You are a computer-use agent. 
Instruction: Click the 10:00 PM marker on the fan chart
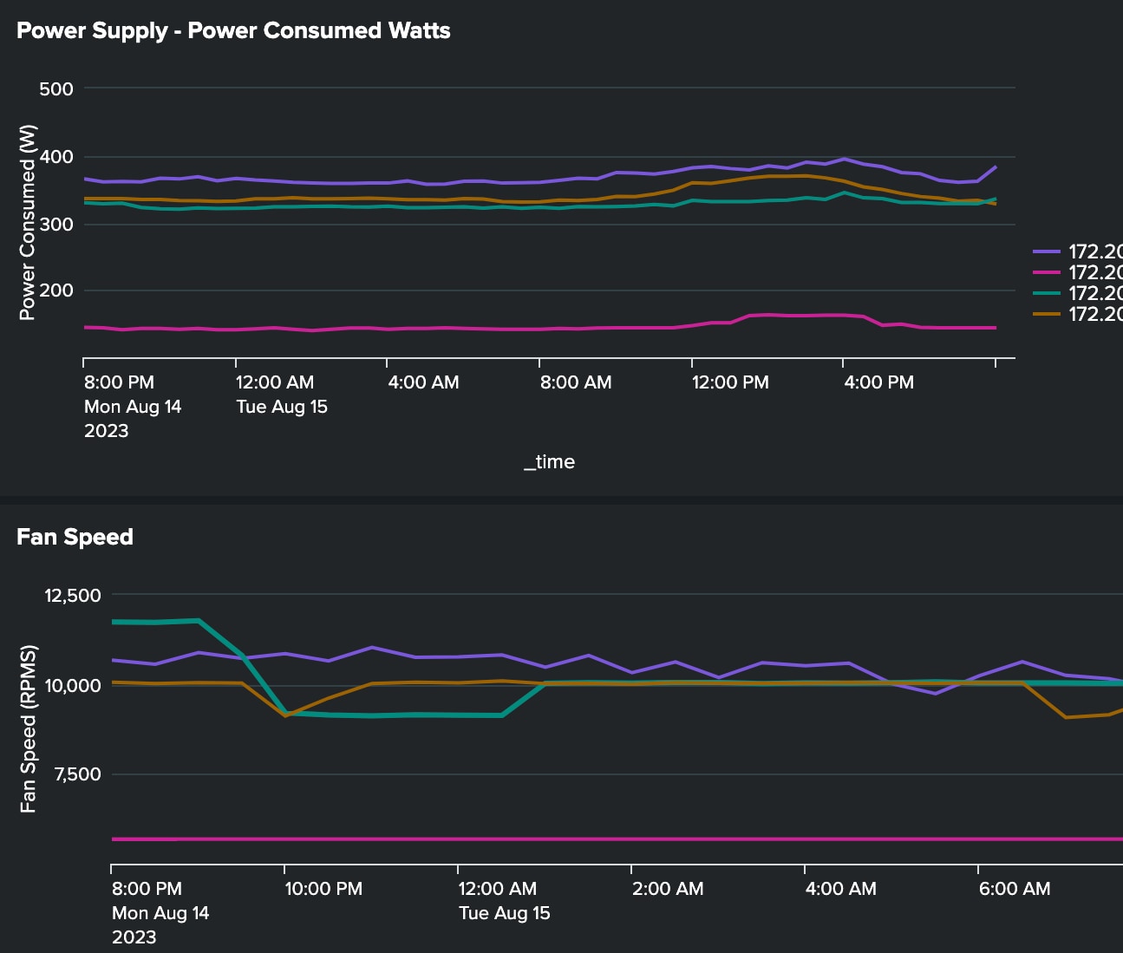click(x=323, y=889)
